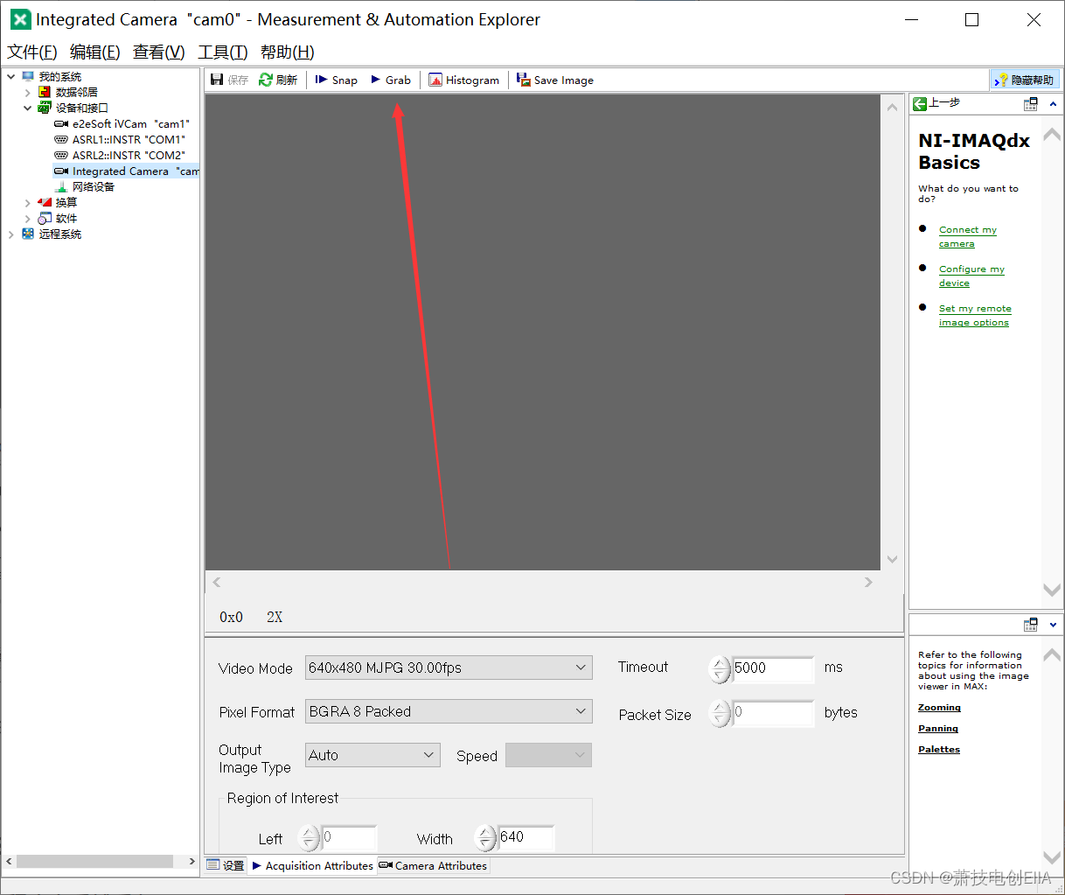Click the 远程系统 network icon
The image size is (1065, 895).
click(x=28, y=234)
